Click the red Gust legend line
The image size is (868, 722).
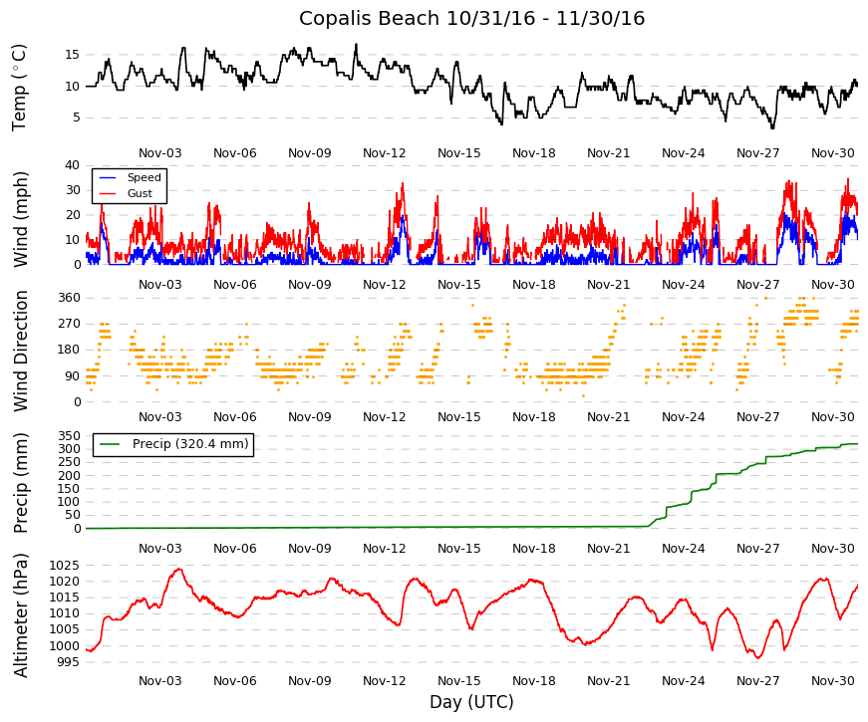coord(108,193)
